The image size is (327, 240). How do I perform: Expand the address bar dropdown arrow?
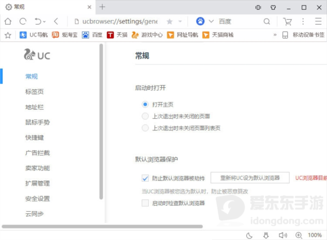(180, 21)
